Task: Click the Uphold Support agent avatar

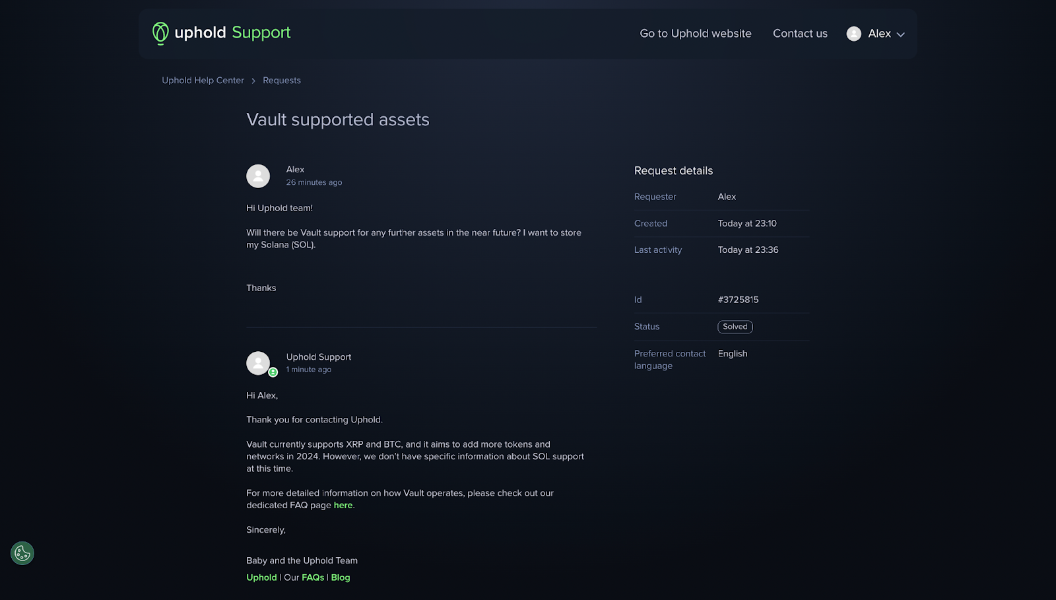Action: click(258, 363)
